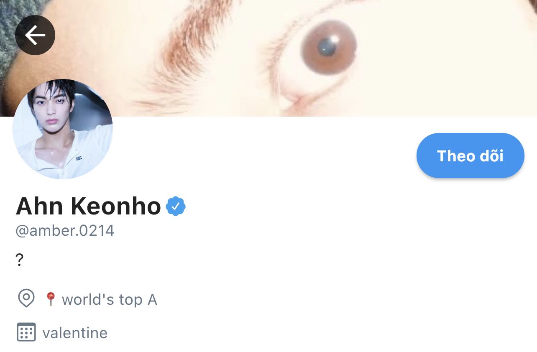Select the @amber.0214 username handle
The image size is (537, 352).
pyautogui.click(x=65, y=231)
